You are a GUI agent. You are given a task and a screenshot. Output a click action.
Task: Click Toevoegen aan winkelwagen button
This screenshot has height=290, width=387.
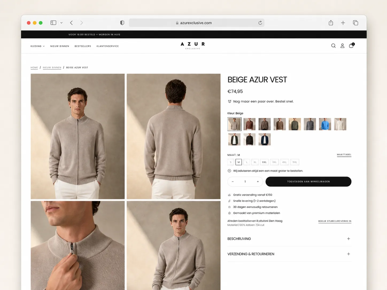308,182
